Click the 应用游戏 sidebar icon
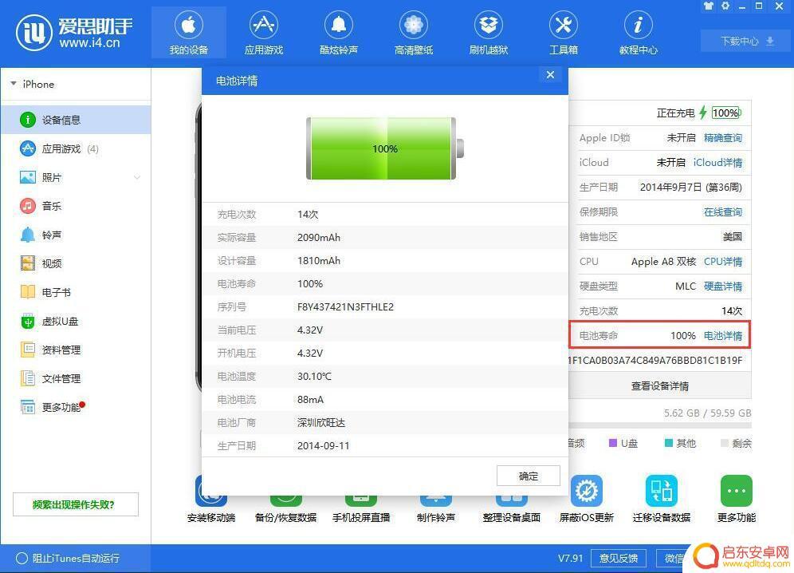 coord(28,148)
